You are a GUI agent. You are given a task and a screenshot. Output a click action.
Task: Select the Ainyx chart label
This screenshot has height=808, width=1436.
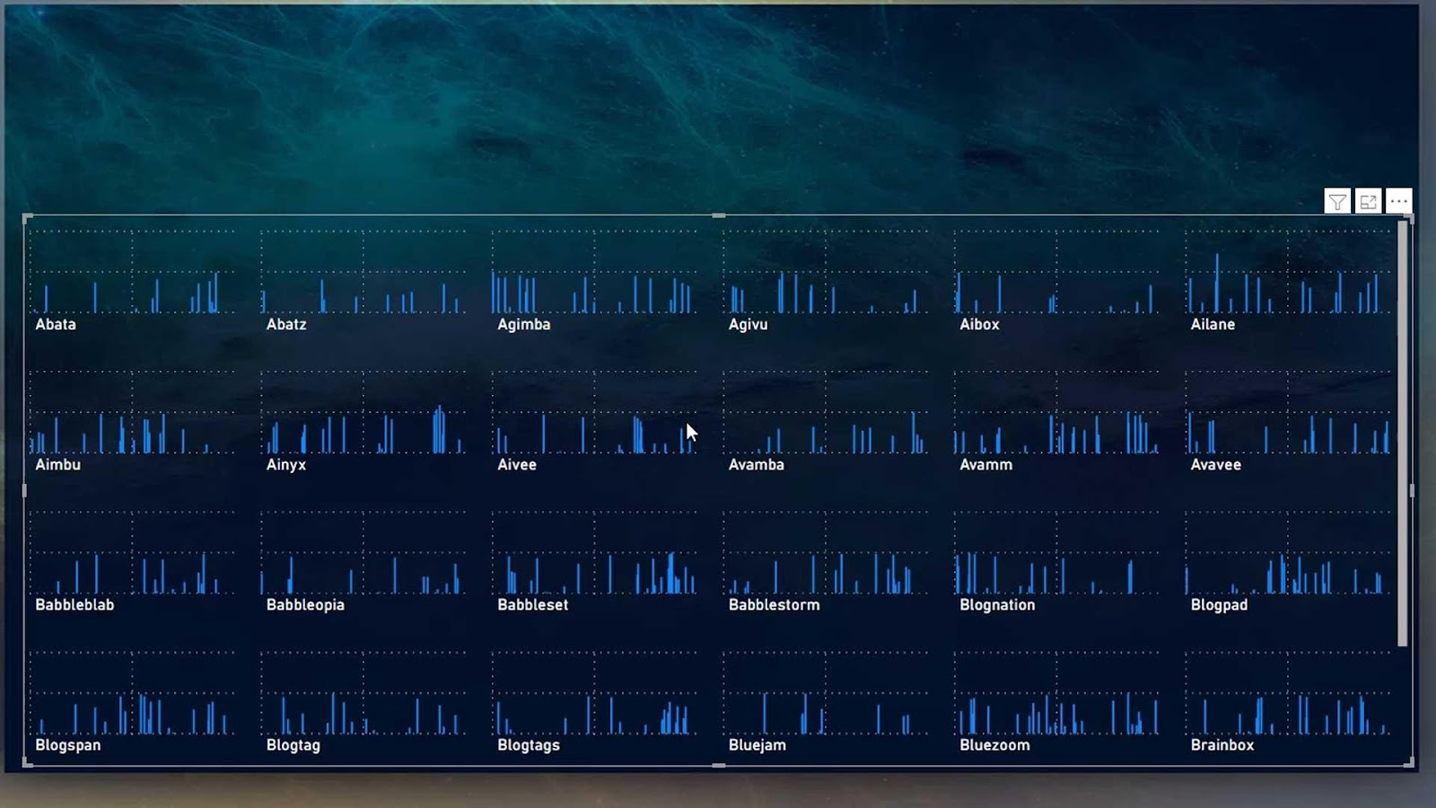pyautogui.click(x=286, y=464)
